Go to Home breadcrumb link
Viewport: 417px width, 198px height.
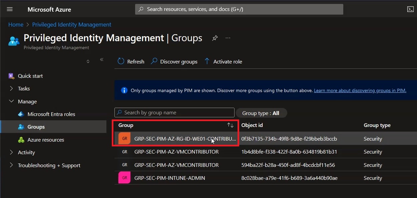[x=16, y=25]
